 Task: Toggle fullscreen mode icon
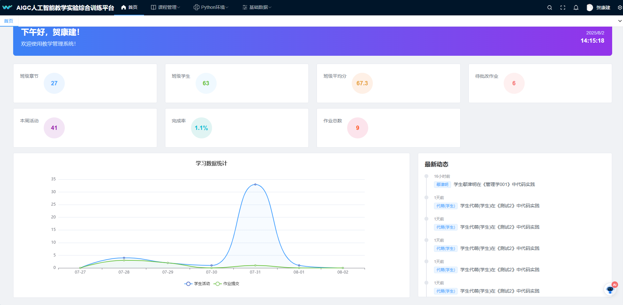pyautogui.click(x=563, y=8)
